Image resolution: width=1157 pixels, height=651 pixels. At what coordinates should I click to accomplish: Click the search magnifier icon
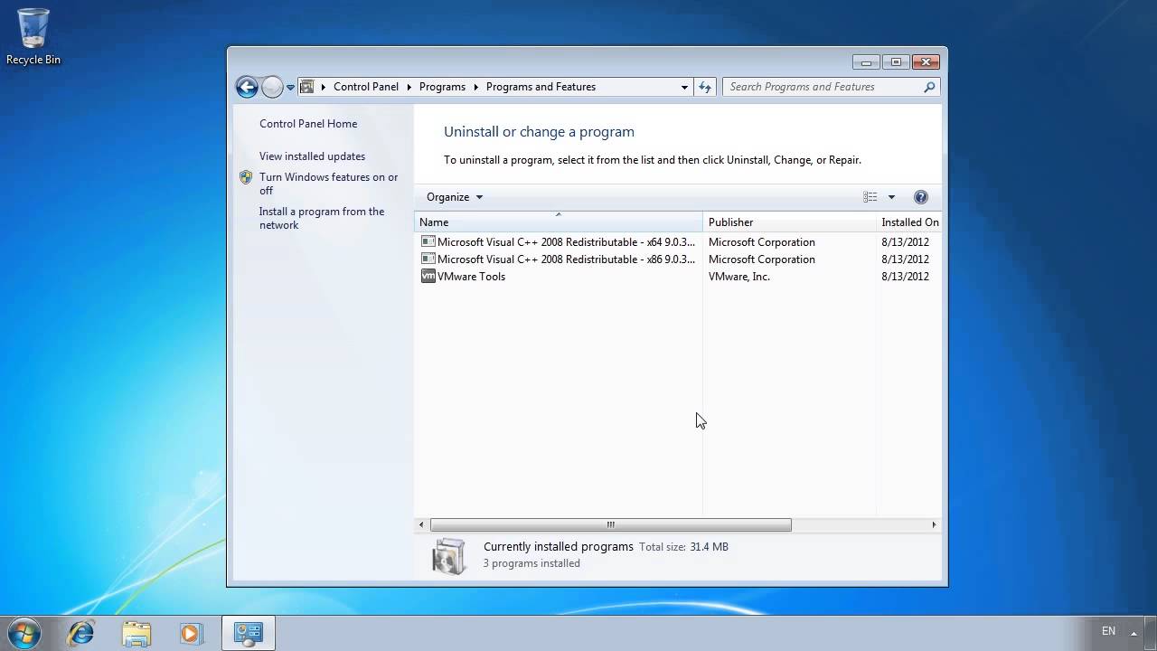(x=929, y=87)
